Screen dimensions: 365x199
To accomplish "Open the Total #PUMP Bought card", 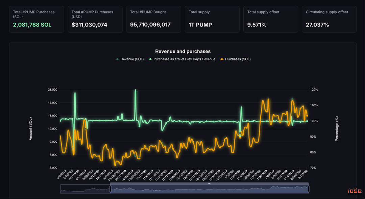I will point(153,19).
